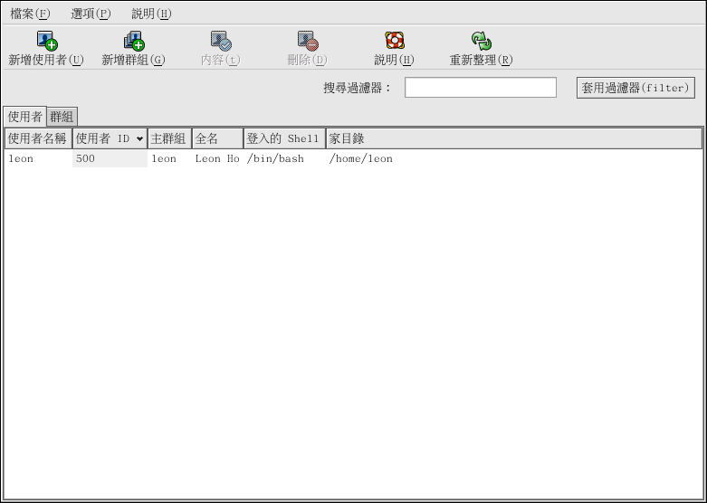This screenshot has height=503, width=707.
Task: Switch to the Groups (群組) tab
Action: coord(62,117)
